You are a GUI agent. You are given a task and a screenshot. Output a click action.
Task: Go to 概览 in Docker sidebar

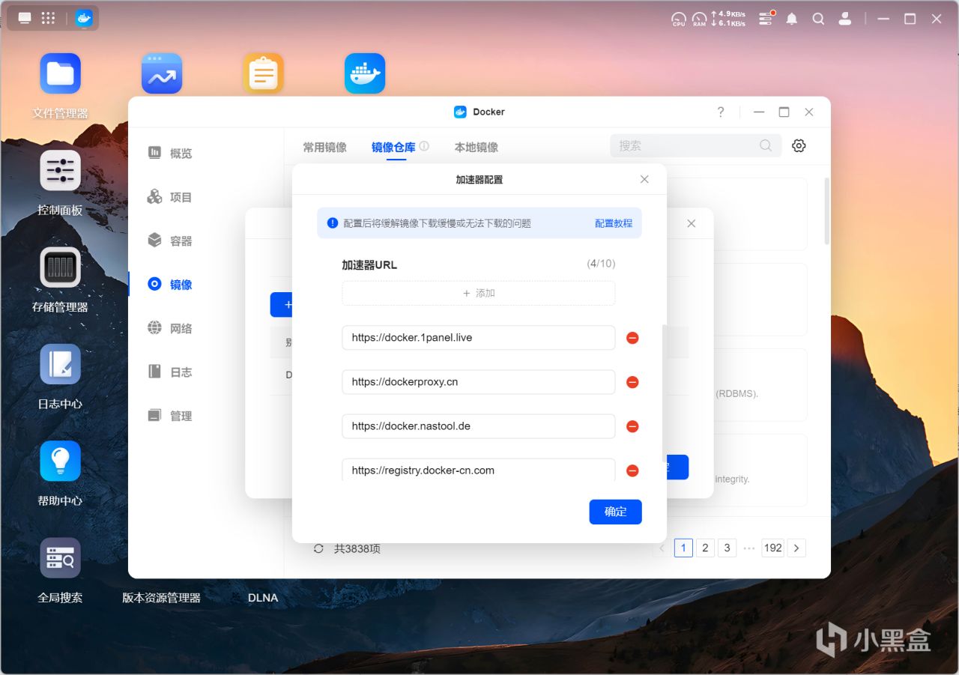pyautogui.click(x=170, y=153)
